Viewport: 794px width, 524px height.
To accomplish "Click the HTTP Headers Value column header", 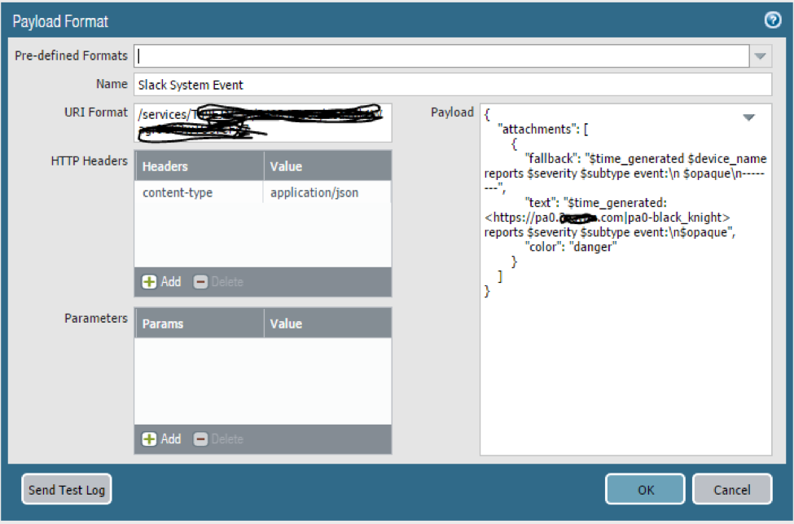I will click(x=327, y=166).
